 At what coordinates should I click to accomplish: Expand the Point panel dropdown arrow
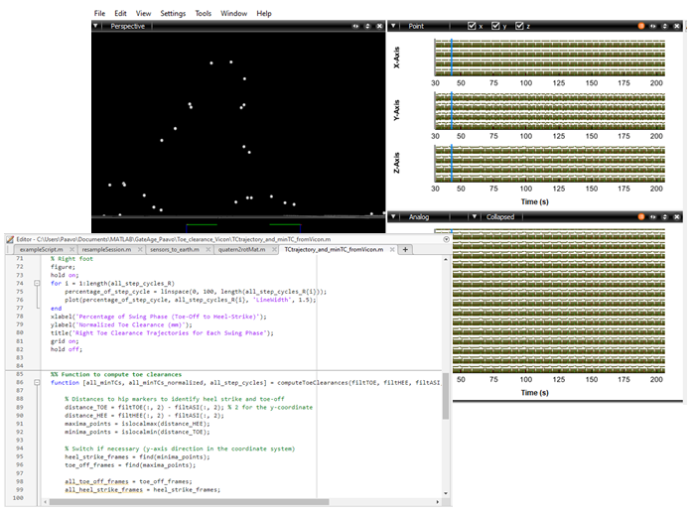393,26
